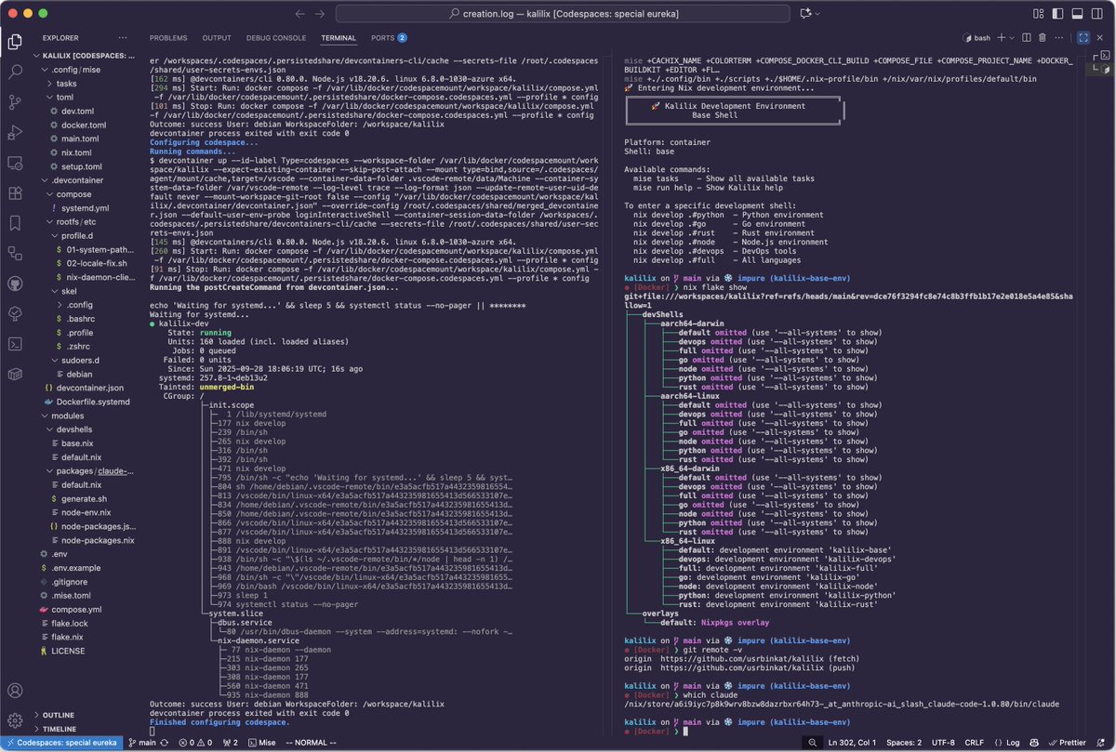This screenshot has width=1116, height=752.
Task: Switch to the OUTPUT tab
Action: coord(217,38)
